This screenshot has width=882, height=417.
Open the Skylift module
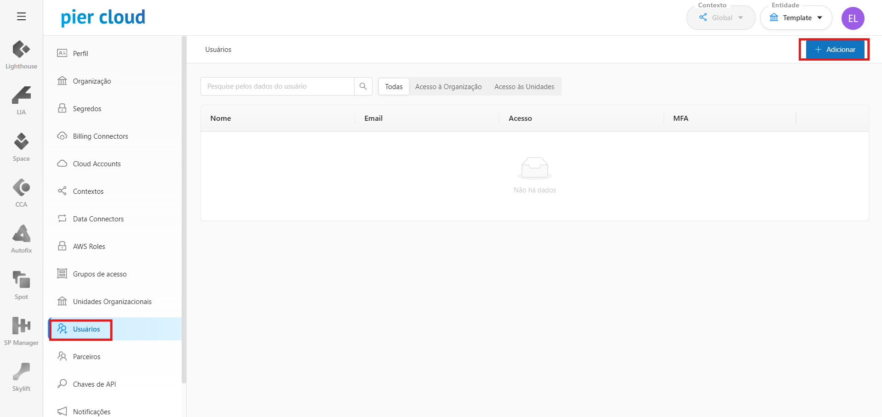pos(21,377)
